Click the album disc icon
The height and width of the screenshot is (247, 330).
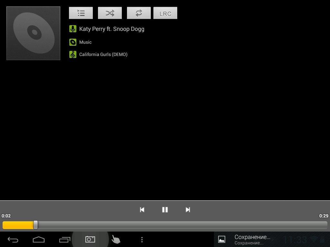73,42
